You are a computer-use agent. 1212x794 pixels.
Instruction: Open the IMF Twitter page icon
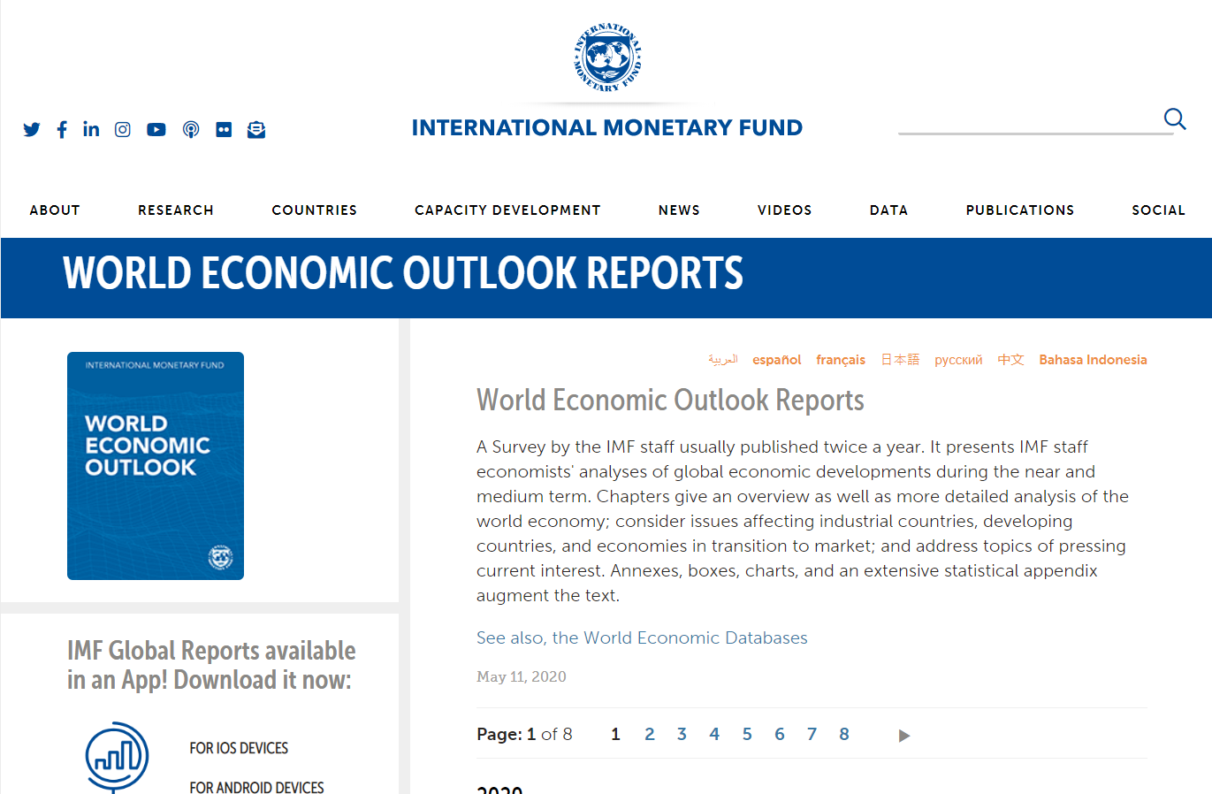click(32, 130)
